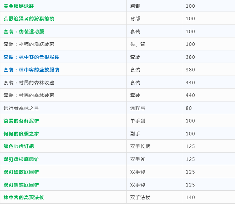The height and width of the screenshot is (204, 235).
Task: Click the 荒野追猎者的狩猎箭袋 link
Action: click(34, 19)
